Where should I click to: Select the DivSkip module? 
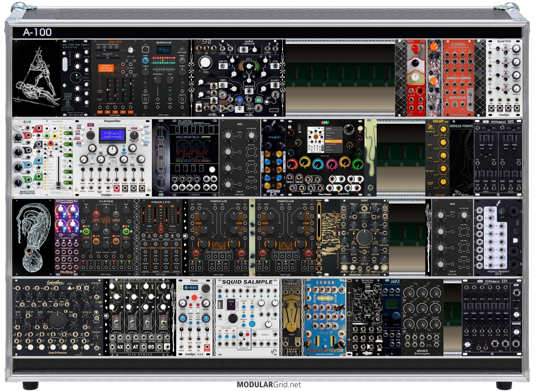67,237
